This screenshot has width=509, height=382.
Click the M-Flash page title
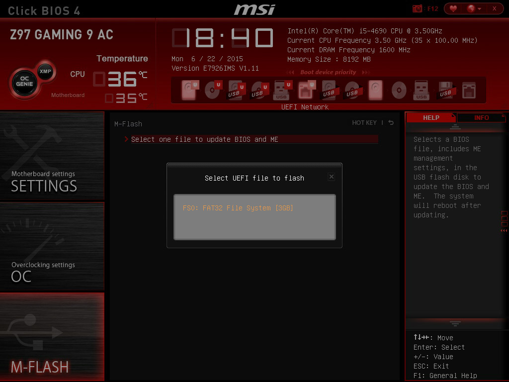coord(128,124)
